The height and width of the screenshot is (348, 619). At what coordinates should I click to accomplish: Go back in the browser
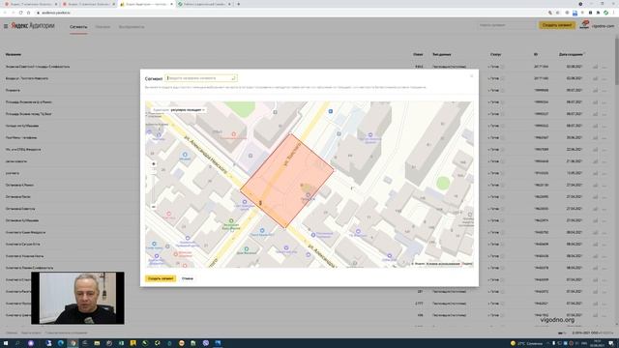tap(5, 13)
